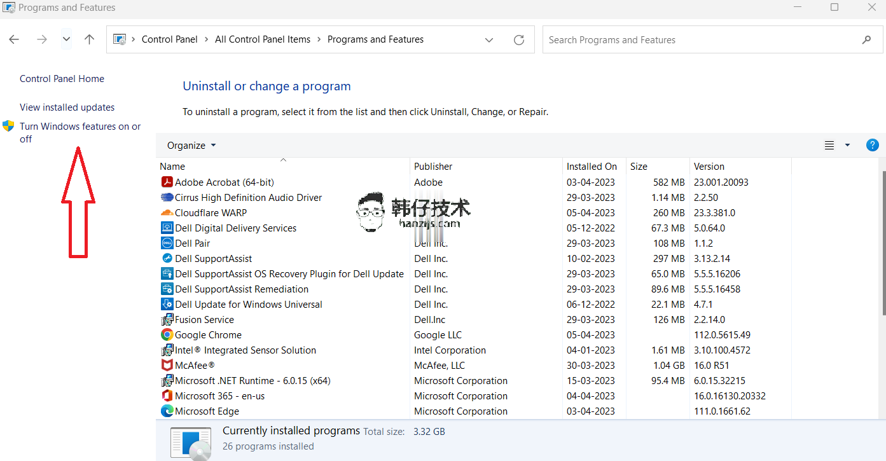This screenshot has height=461, width=886.
Task: Click the Dell SupportAssist Remediation icon
Action: point(167,289)
